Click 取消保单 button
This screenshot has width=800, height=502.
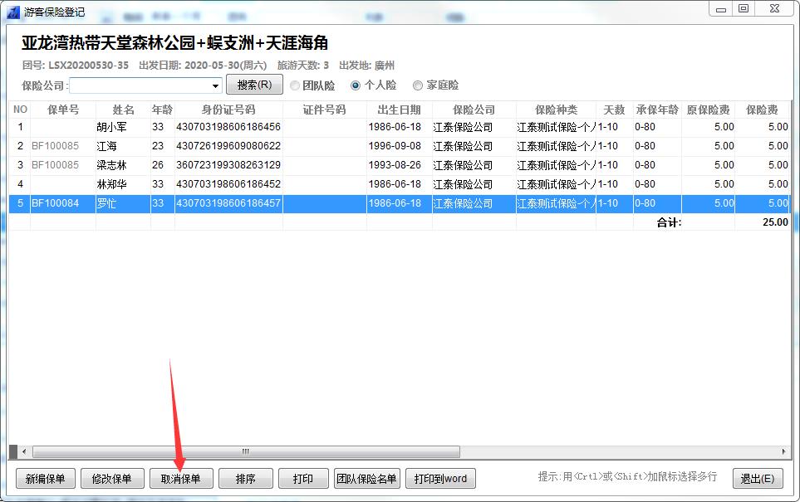coord(181,479)
